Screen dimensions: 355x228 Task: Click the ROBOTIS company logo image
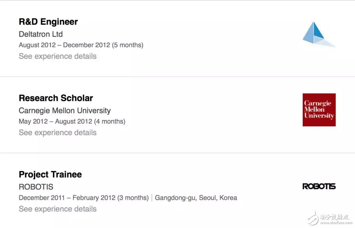pyautogui.click(x=319, y=186)
